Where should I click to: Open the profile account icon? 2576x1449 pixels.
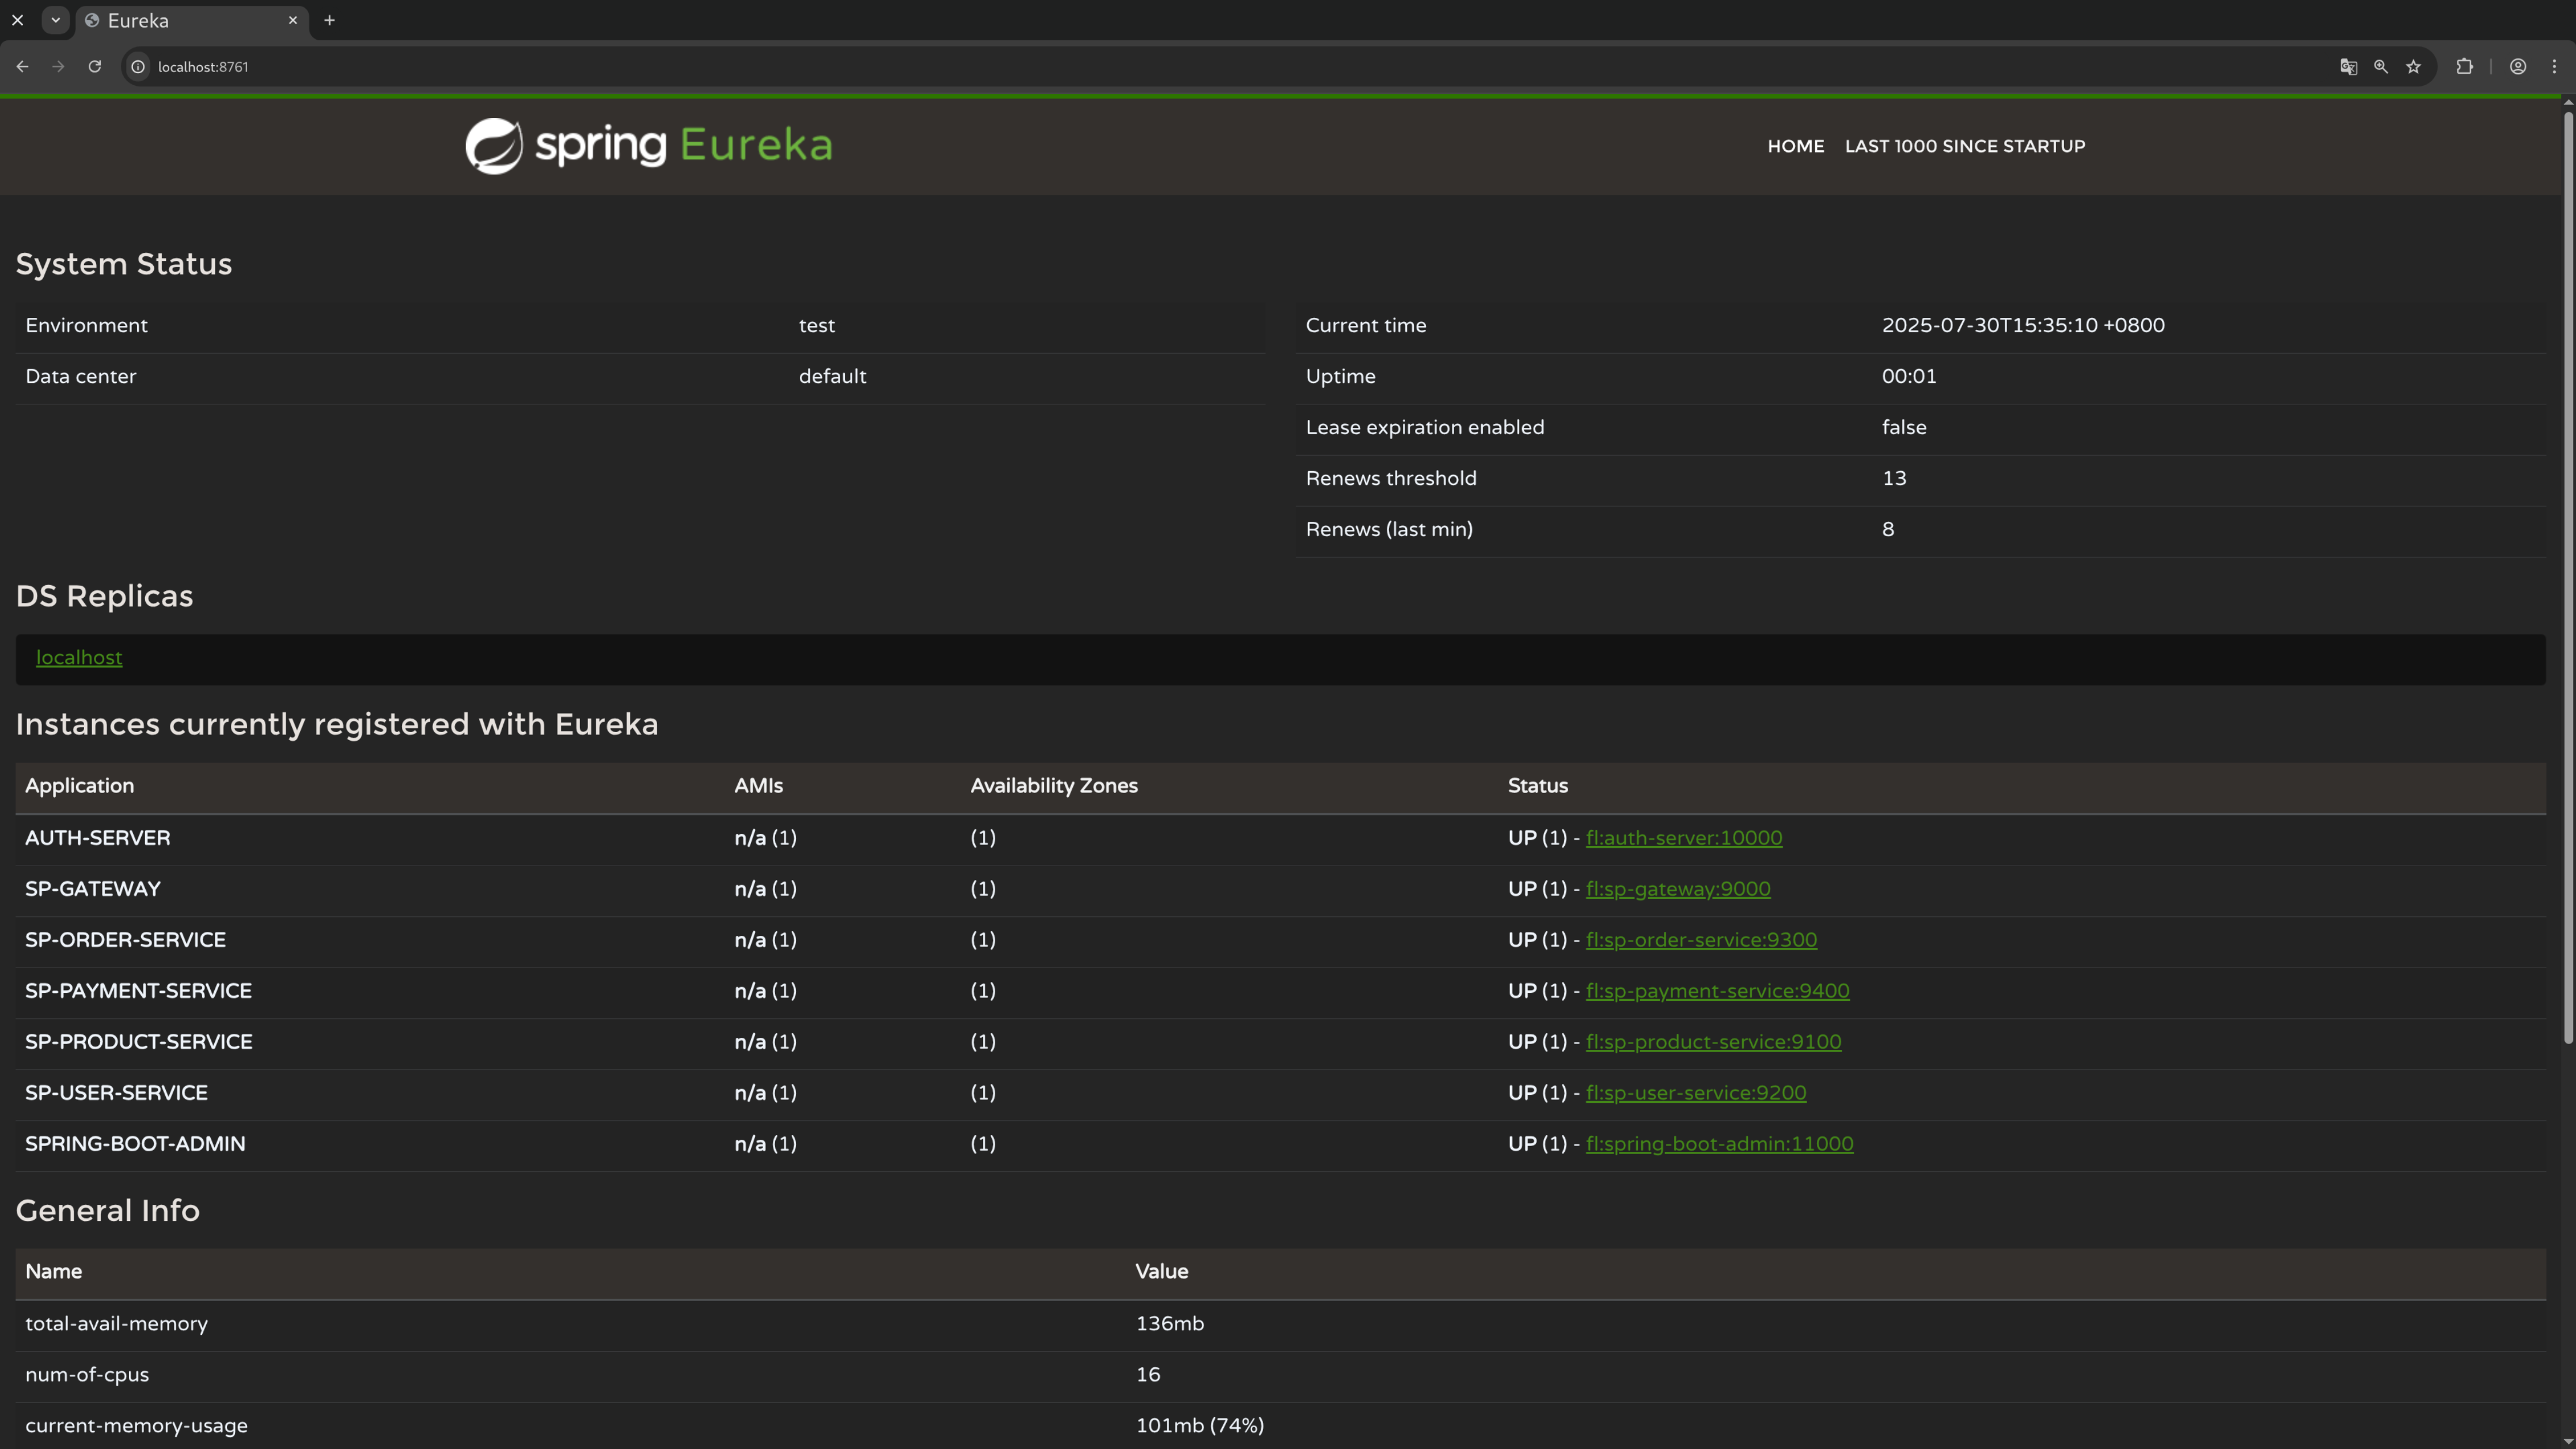tap(2518, 67)
